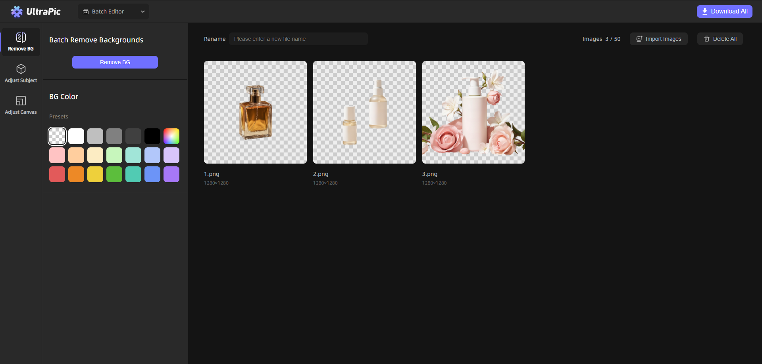Click the Delete All trash icon
Screen dimensions: 762x364
707,39
